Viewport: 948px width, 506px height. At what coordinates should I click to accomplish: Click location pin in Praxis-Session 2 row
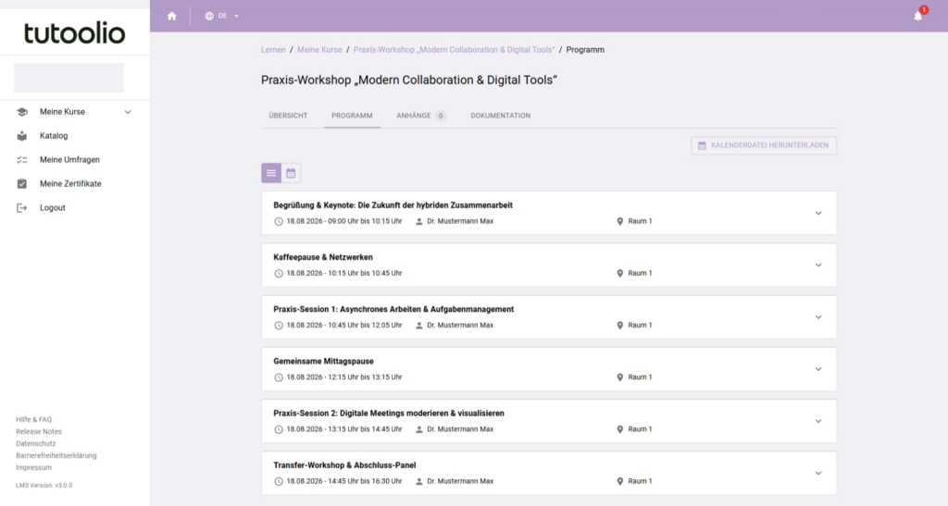(x=619, y=429)
